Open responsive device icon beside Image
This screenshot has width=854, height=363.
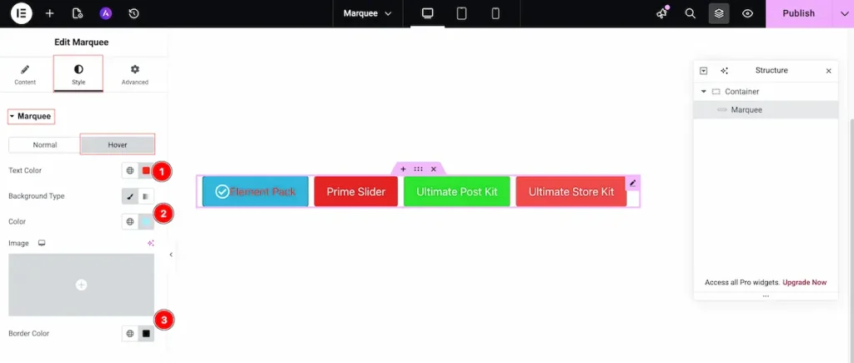click(42, 243)
